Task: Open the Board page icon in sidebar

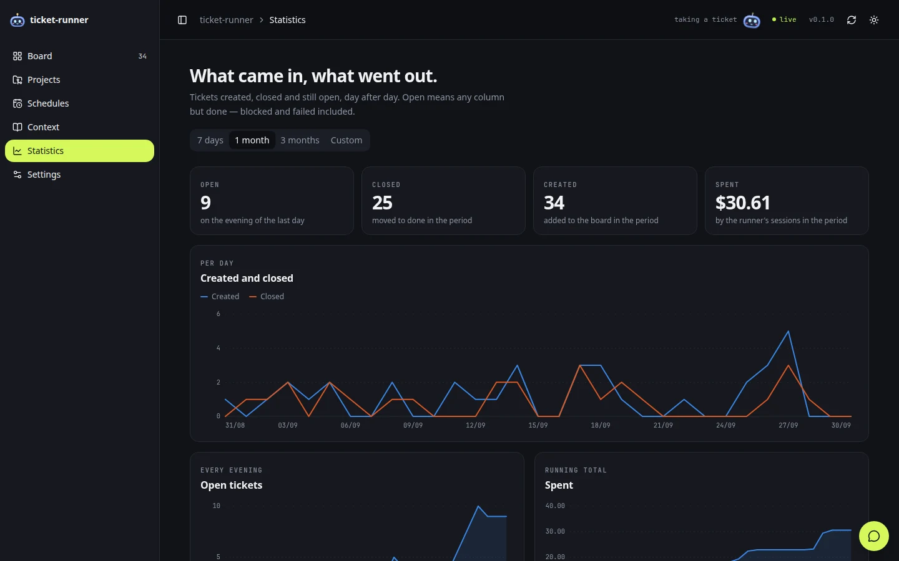Action: 17,56
